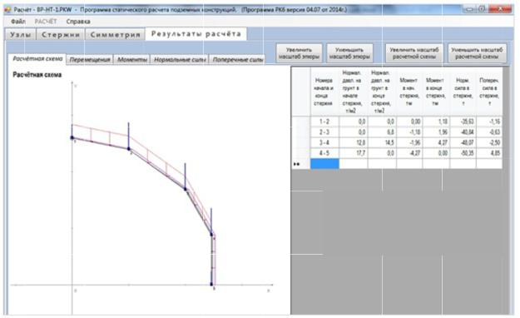
Task: Select the row header of row 1 - 2
Action: [301, 122]
